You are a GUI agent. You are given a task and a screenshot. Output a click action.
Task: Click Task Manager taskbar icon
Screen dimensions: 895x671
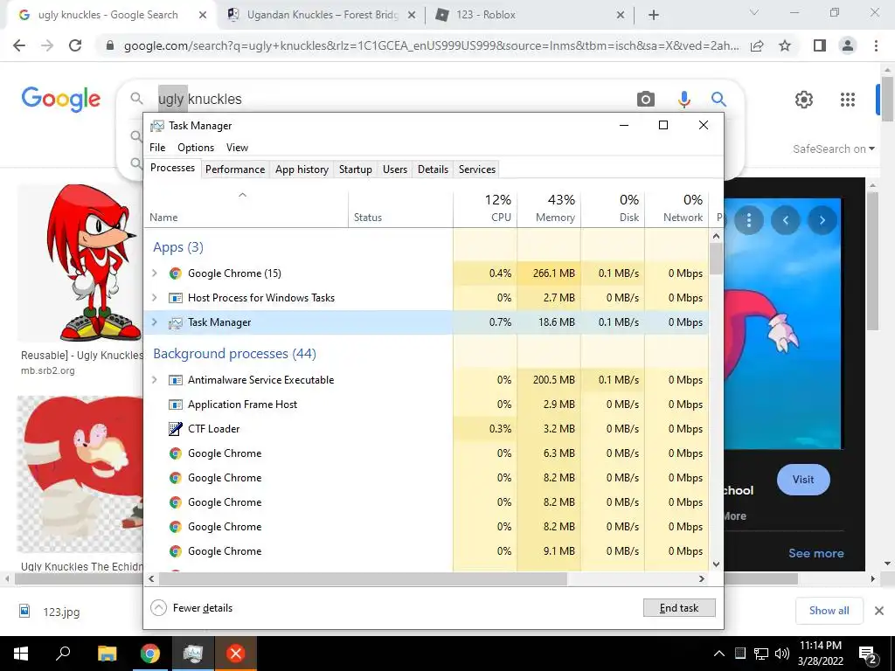coord(193,654)
